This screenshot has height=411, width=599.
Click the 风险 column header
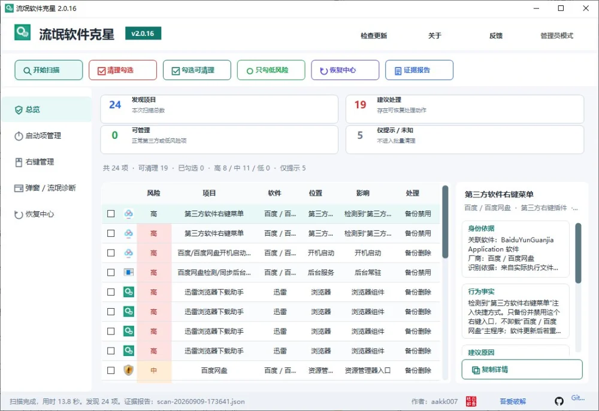coord(153,193)
